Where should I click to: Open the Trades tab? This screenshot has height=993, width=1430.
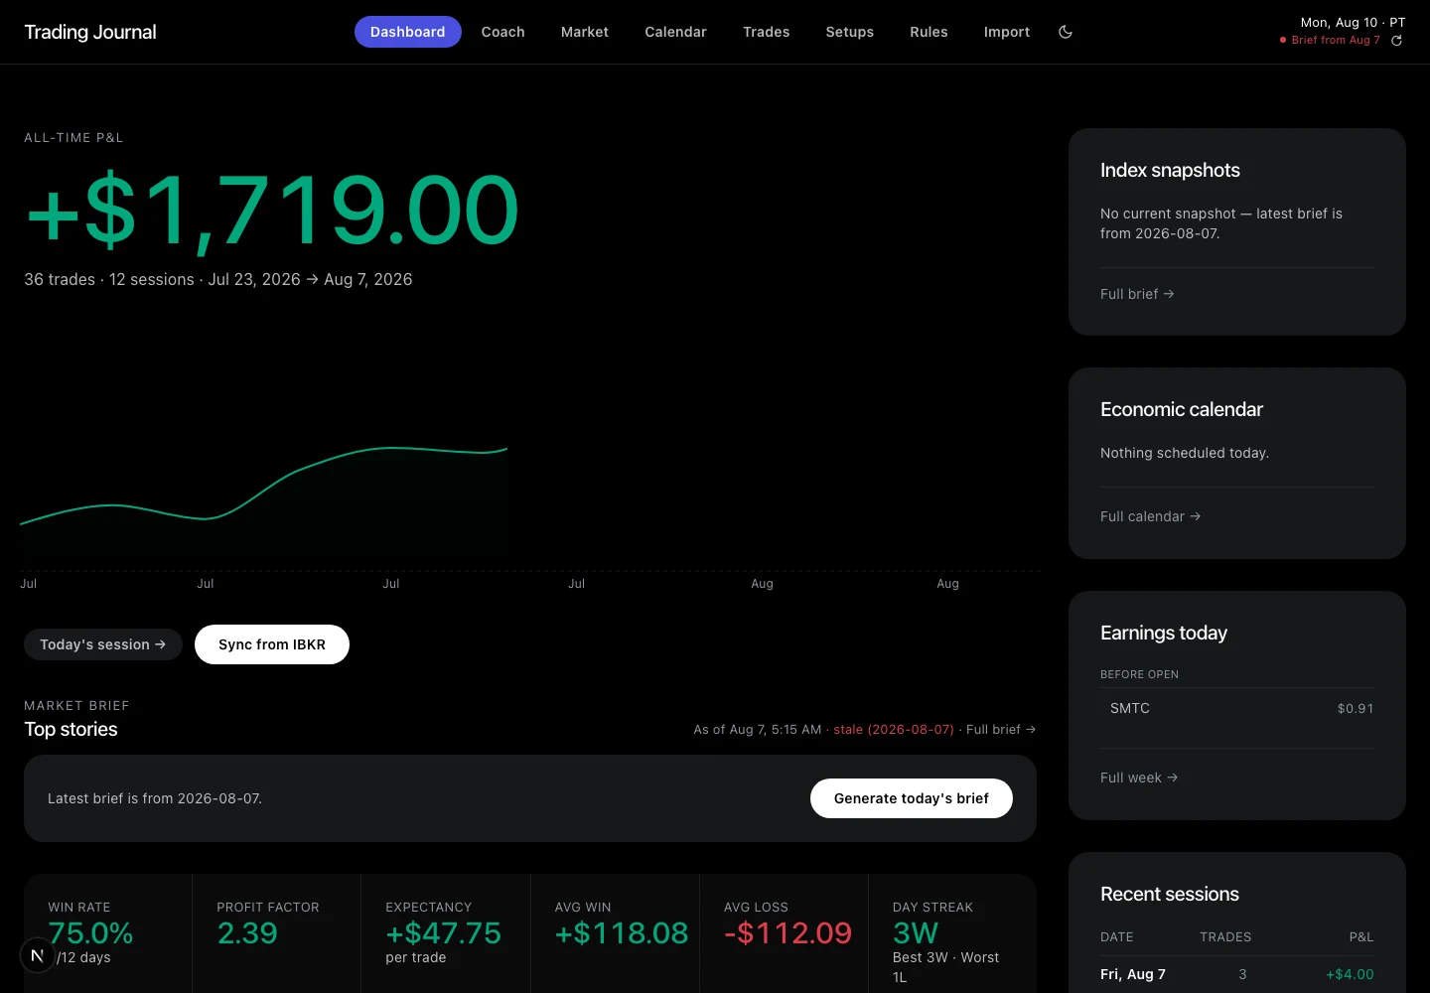pyautogui.click(x=767, y=32)
